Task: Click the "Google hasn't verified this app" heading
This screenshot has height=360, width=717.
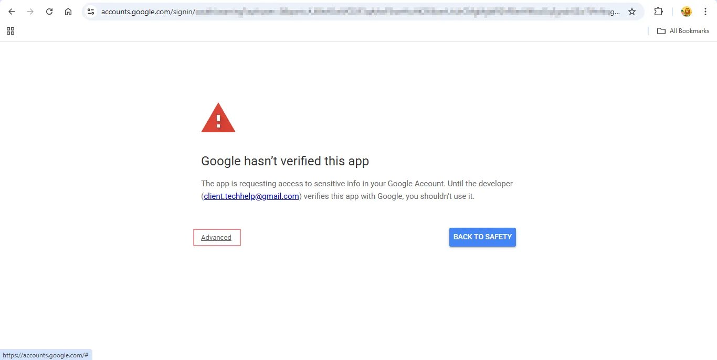Action: (285, 161)
